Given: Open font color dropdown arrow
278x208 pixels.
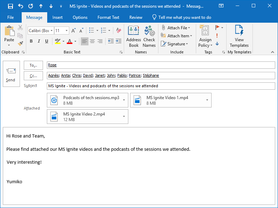Looking at the screenshot, I should [75, 42].
